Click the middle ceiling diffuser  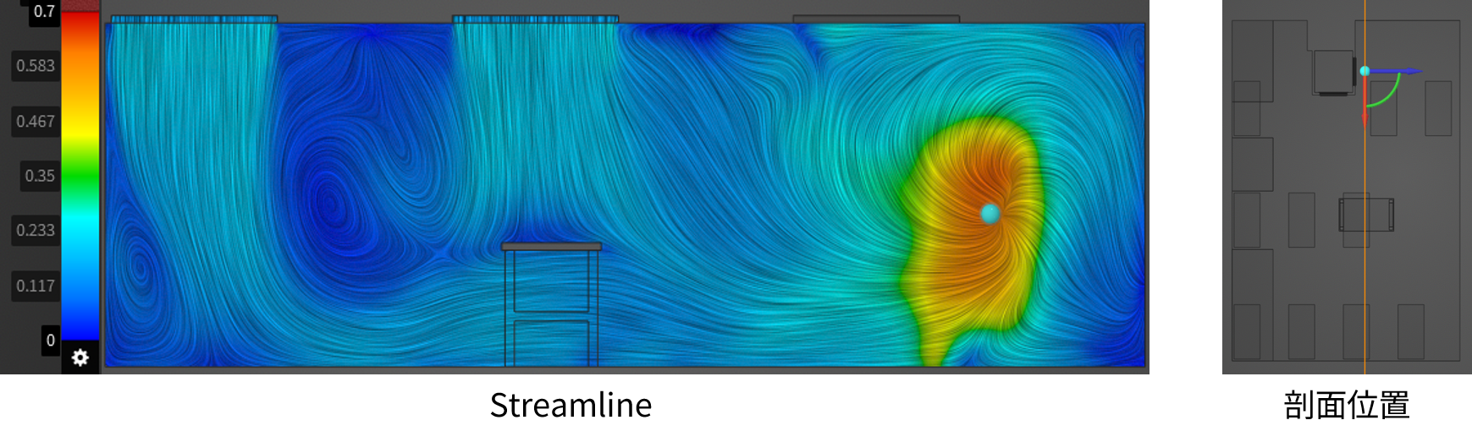(x=535, y=19)
